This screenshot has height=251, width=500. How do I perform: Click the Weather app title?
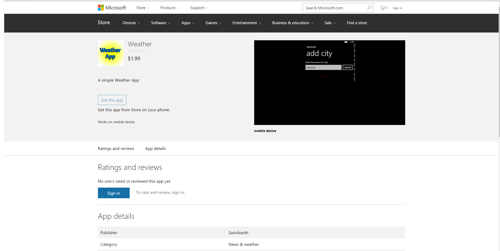tap(140, 44)
